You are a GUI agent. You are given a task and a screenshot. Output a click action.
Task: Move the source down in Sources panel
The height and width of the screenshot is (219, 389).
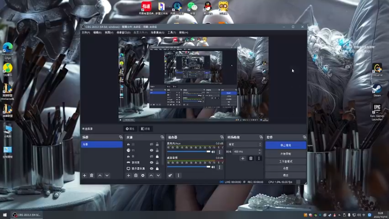click(159, 176)
